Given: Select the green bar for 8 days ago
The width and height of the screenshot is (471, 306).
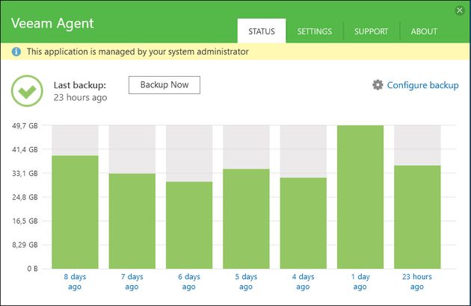Looking at the screenshot, I should (75, 212).
